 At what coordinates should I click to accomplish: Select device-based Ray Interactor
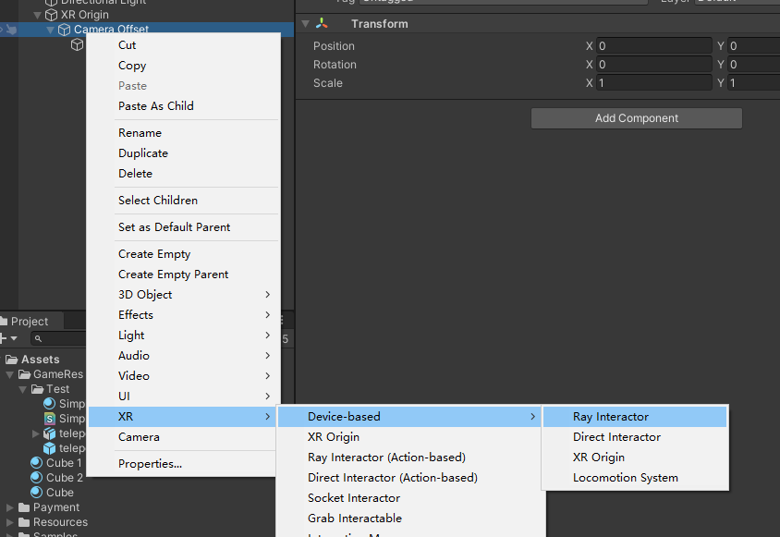point(635,417)
